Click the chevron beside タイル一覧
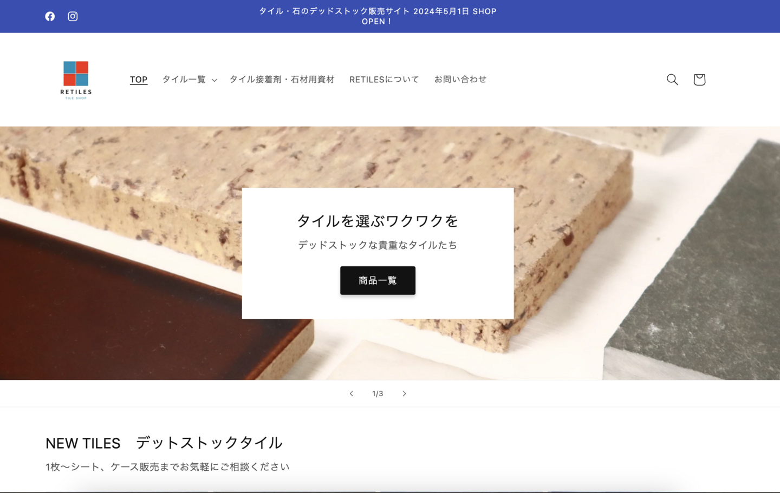Image resolution: width=780 pixels, height=493 pixels. click(x=214, y=80)
